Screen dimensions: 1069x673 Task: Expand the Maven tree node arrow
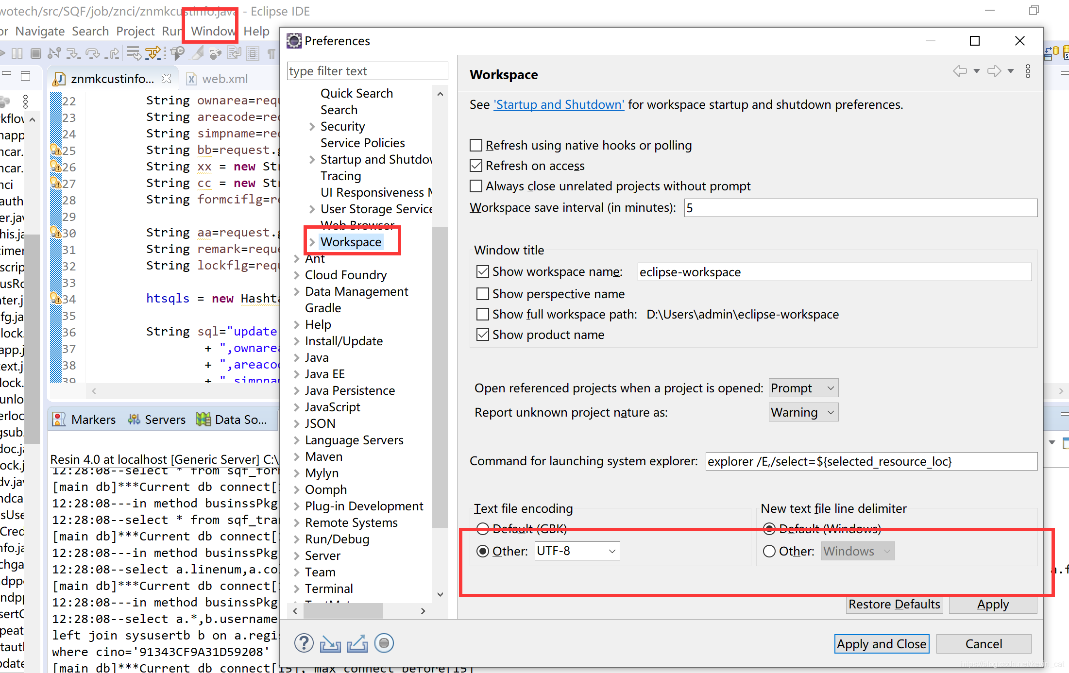point(297,456)
